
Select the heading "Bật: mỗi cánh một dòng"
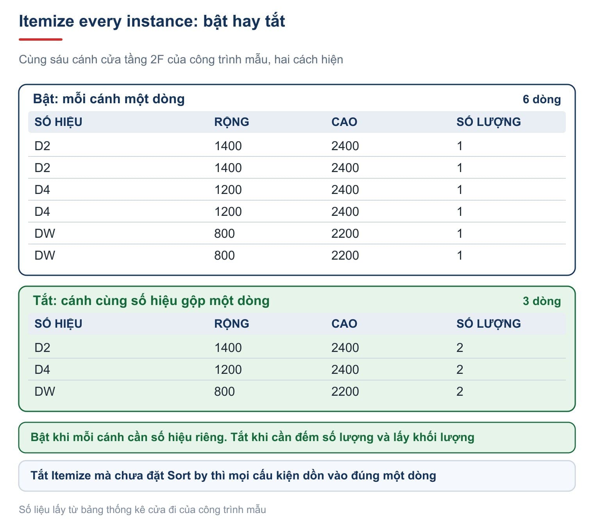click(109, 99)
